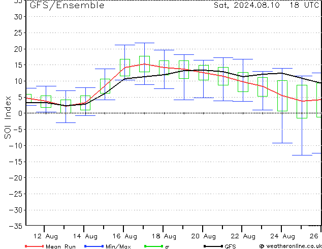Click the '12 Aug' x-axis date label
This screenshot has width=322, height=249.
click(x=46, y=236)
